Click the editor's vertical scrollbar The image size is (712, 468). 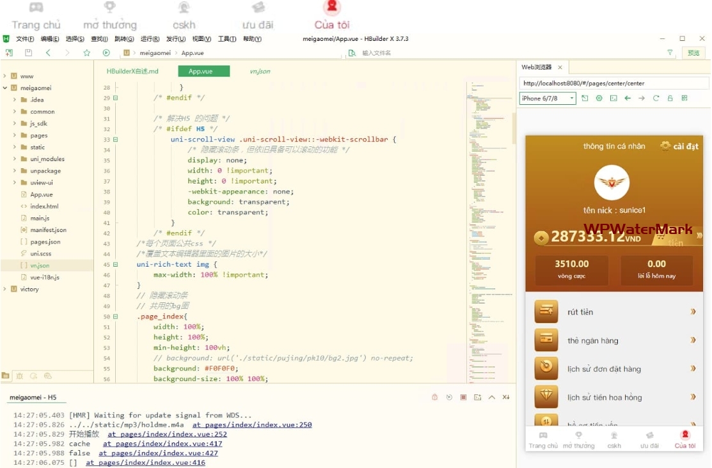pos(514,128)
